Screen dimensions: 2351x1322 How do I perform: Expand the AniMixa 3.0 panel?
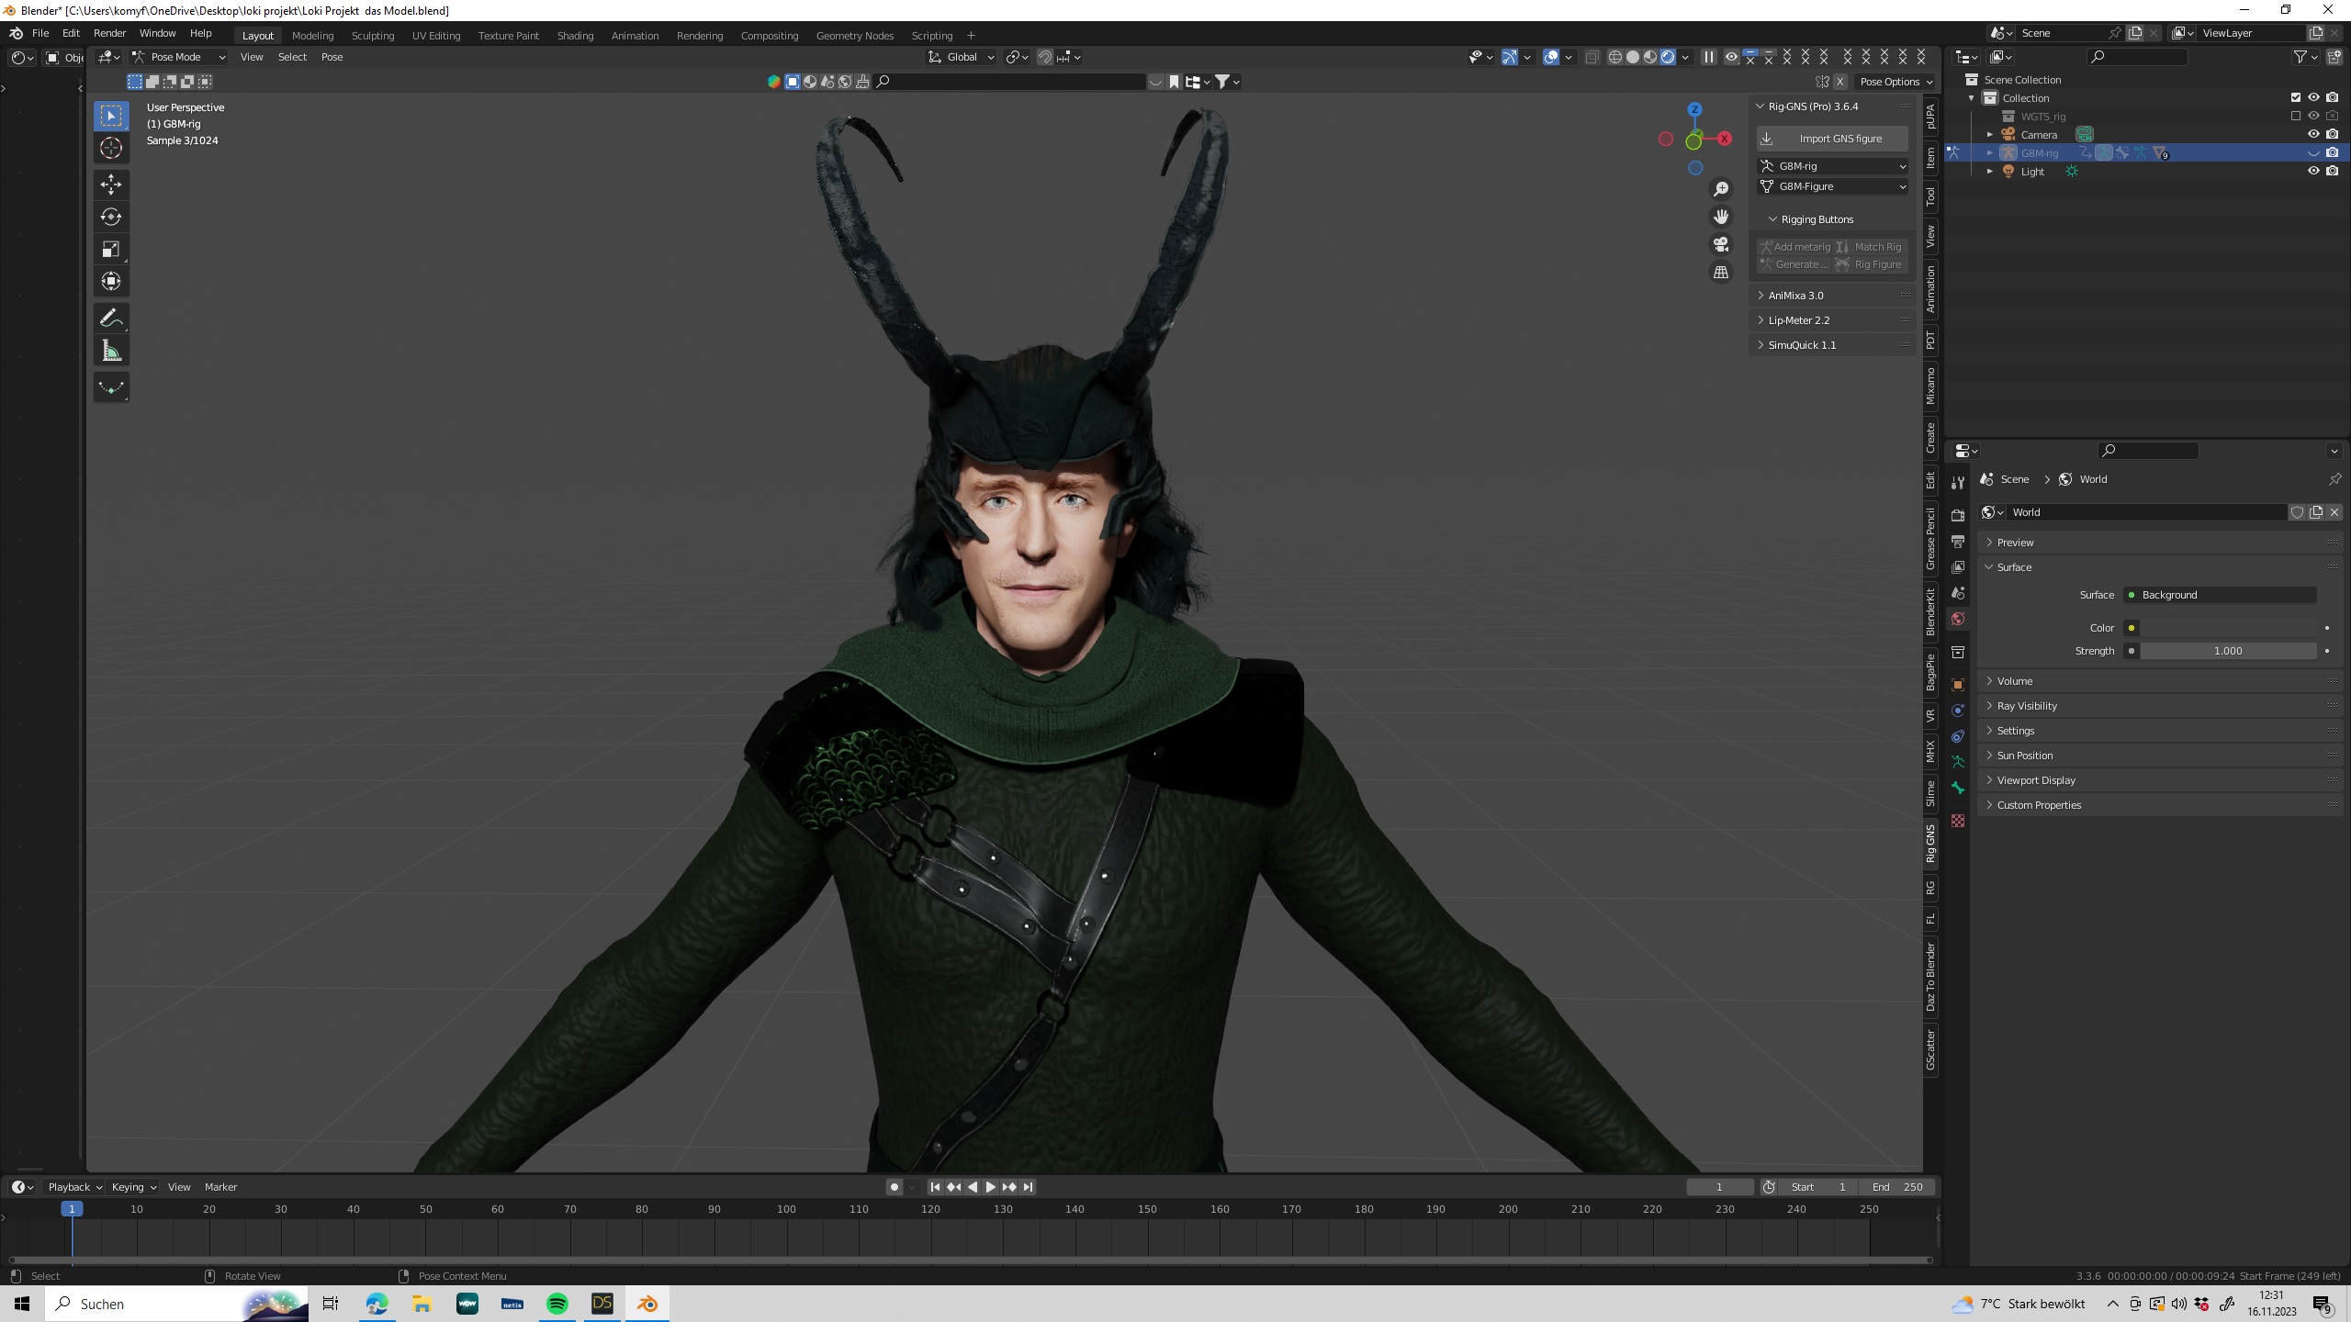tap(1795, 296)
